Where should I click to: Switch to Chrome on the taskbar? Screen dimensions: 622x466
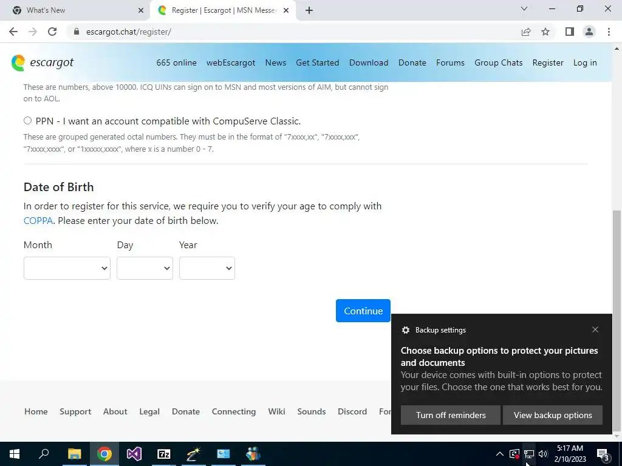click(104, 454)
